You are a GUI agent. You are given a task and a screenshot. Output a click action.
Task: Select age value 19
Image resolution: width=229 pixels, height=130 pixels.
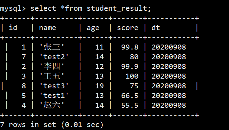point(100,86)
